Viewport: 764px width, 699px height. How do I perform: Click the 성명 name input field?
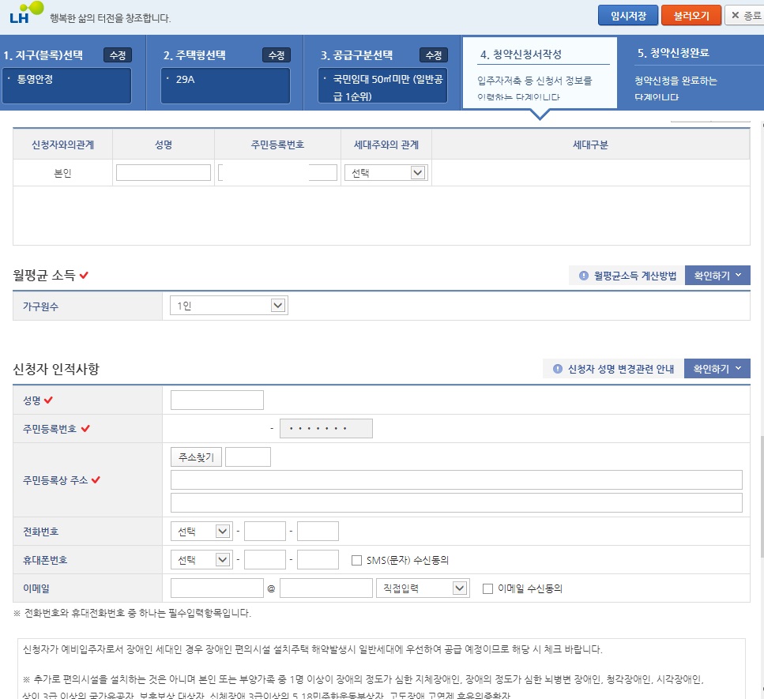[216, 400]
